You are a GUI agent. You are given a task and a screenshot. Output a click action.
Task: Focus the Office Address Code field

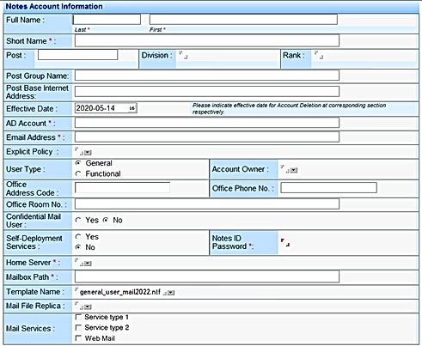coord(122,188)
